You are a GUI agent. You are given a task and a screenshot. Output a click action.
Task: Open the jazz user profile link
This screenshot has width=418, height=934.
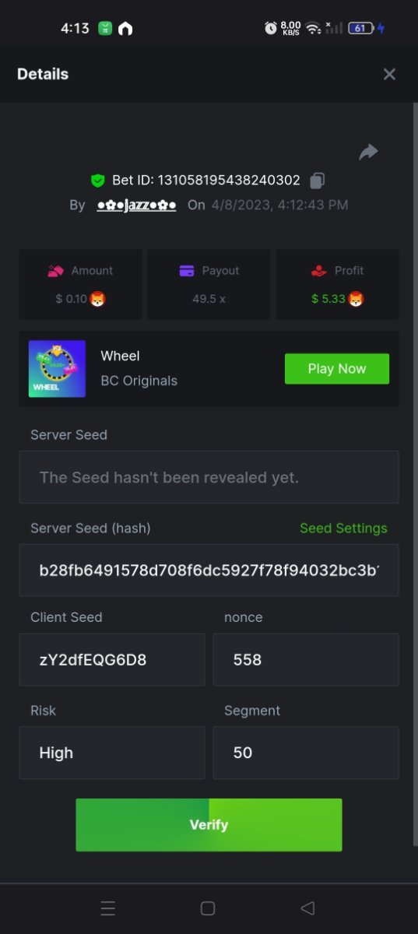point(136,205)
